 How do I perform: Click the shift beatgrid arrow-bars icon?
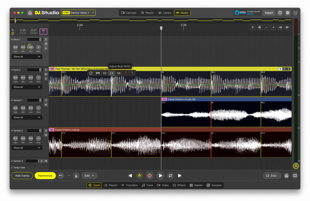pyautogui.click(x=119, y=73)
